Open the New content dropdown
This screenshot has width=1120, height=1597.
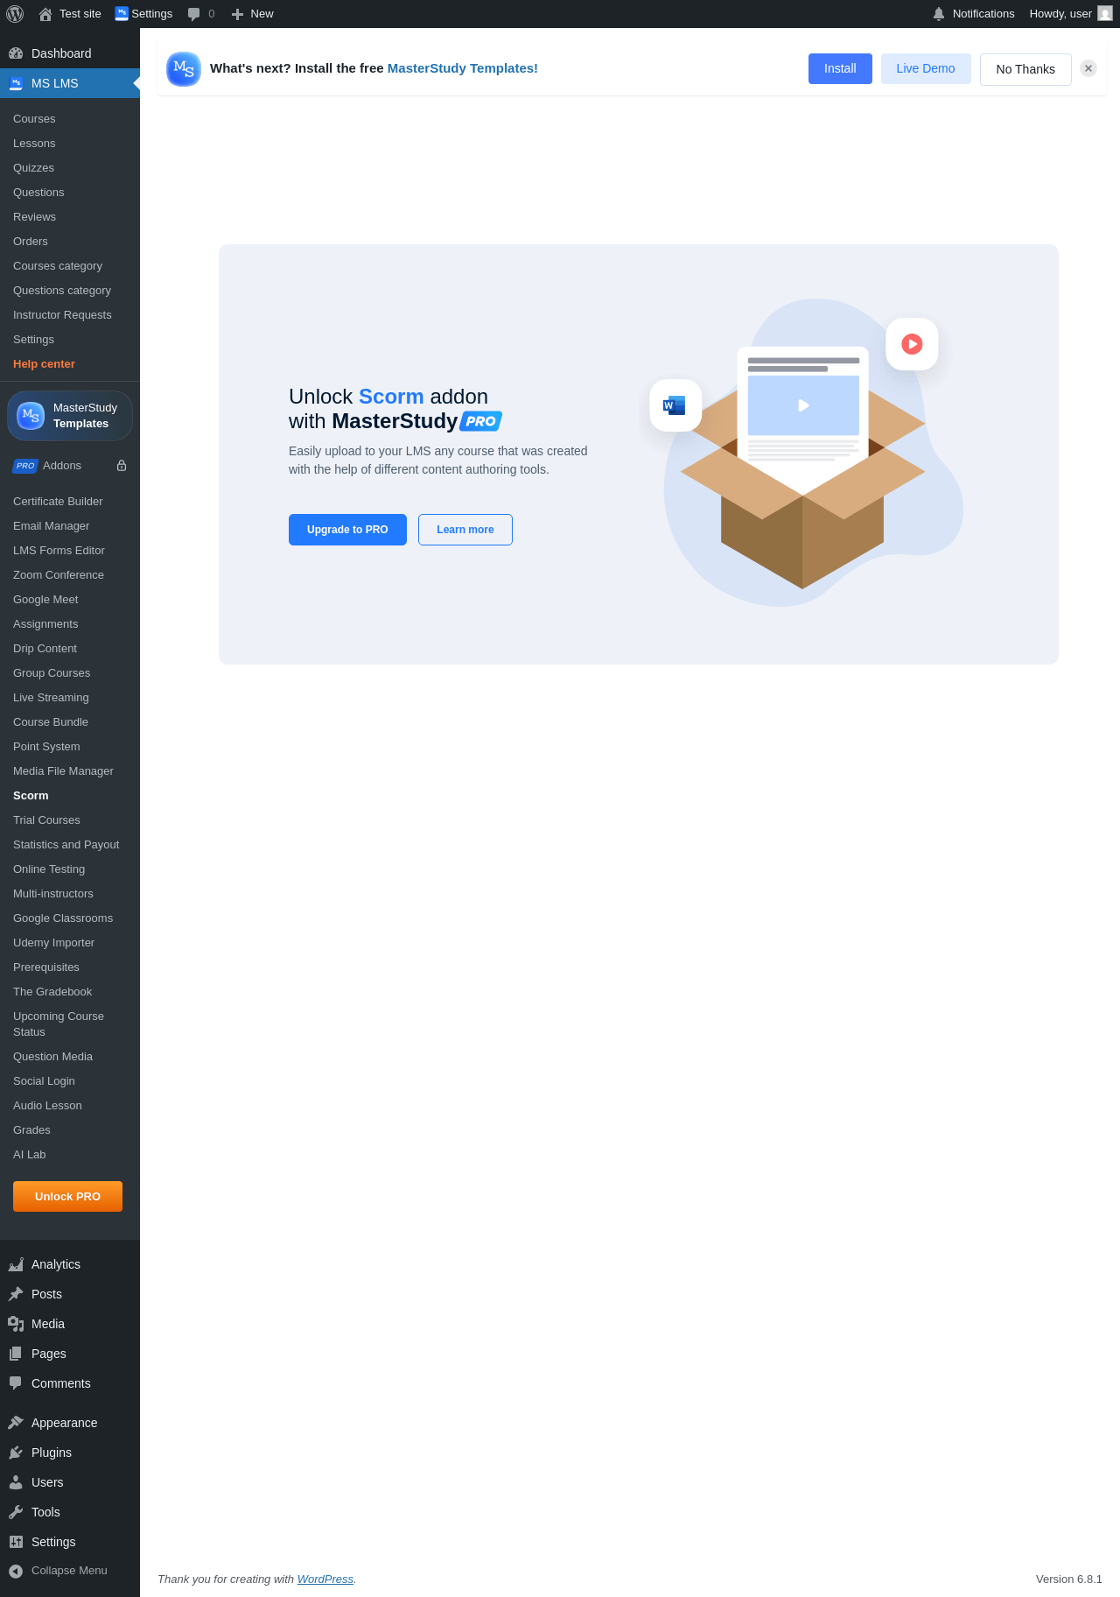252,14
